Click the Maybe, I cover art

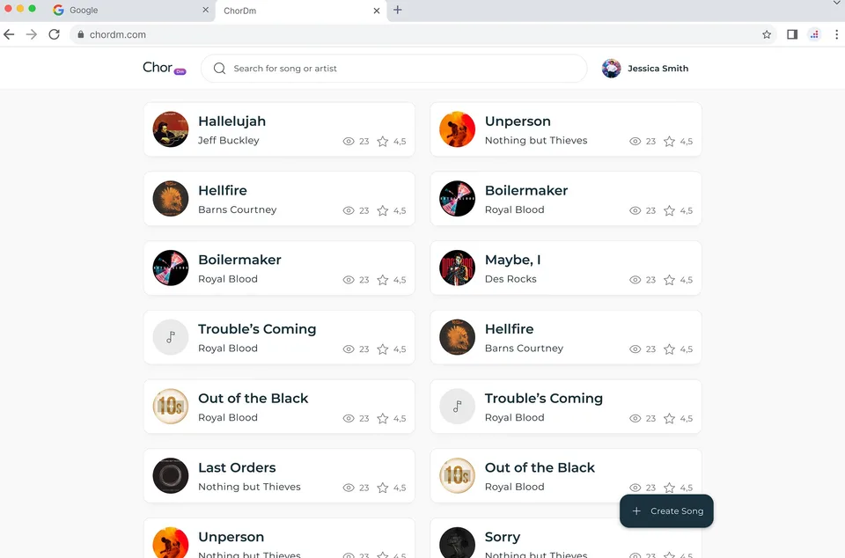[x=457, y=268]
